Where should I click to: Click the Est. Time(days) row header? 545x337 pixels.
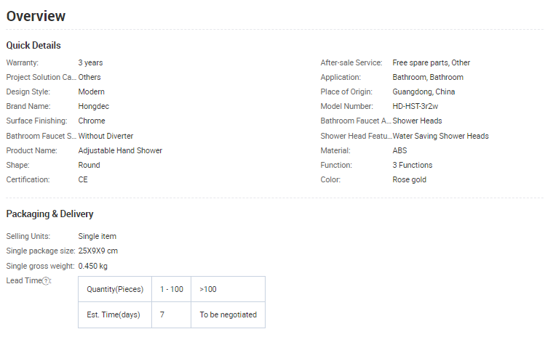pos(115,315)
